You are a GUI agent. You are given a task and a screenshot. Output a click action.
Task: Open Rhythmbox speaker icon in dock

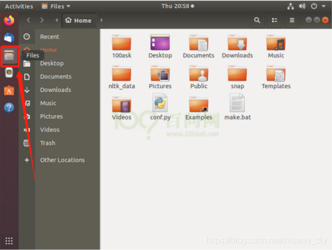tap(9, 72)
